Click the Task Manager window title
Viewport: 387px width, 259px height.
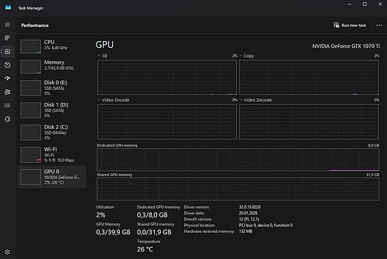[30, 8]
